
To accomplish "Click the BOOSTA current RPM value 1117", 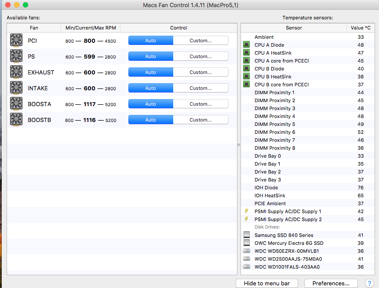I will [89, 104].
